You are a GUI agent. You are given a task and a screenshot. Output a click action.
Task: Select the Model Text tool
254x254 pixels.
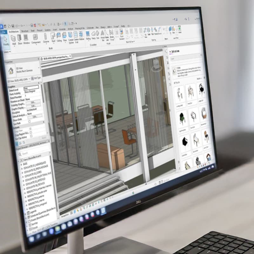pyautogui.click(x=103, y=36)
